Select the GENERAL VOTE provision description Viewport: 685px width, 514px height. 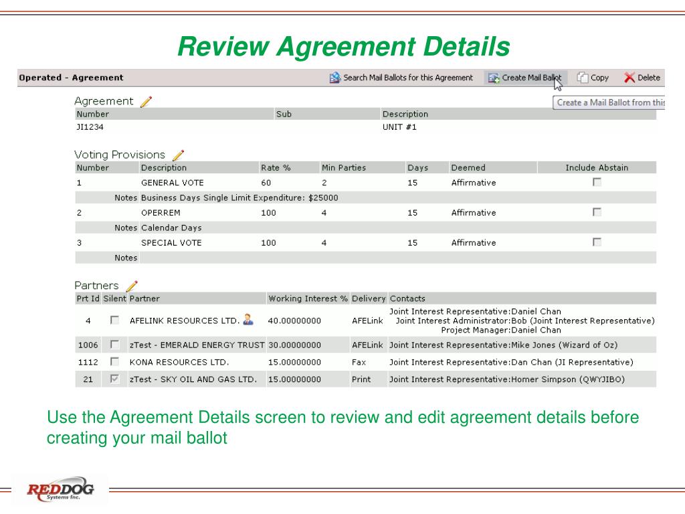point(172,183)
